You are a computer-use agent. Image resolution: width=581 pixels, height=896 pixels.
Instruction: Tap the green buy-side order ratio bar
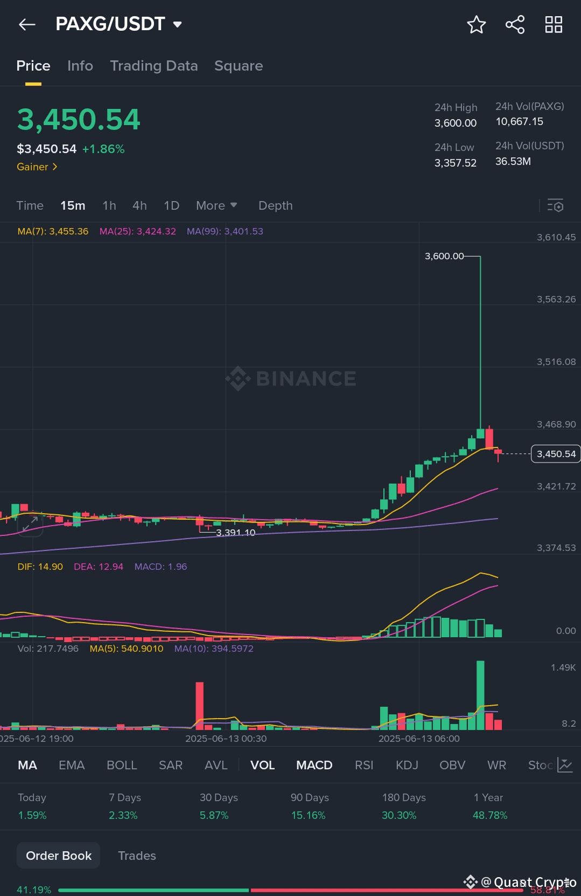tap(153, 890)
